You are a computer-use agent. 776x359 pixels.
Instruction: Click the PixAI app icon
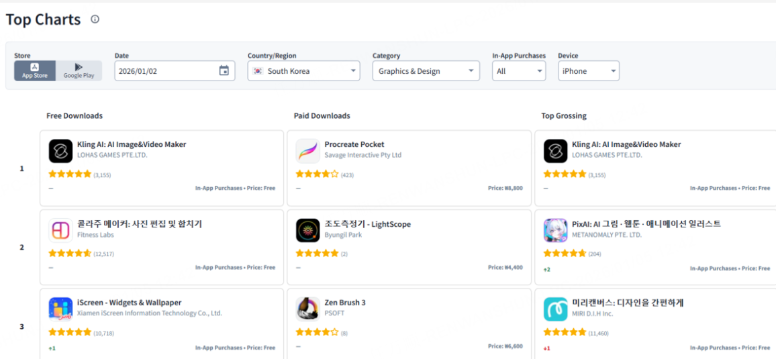(556, 230)
